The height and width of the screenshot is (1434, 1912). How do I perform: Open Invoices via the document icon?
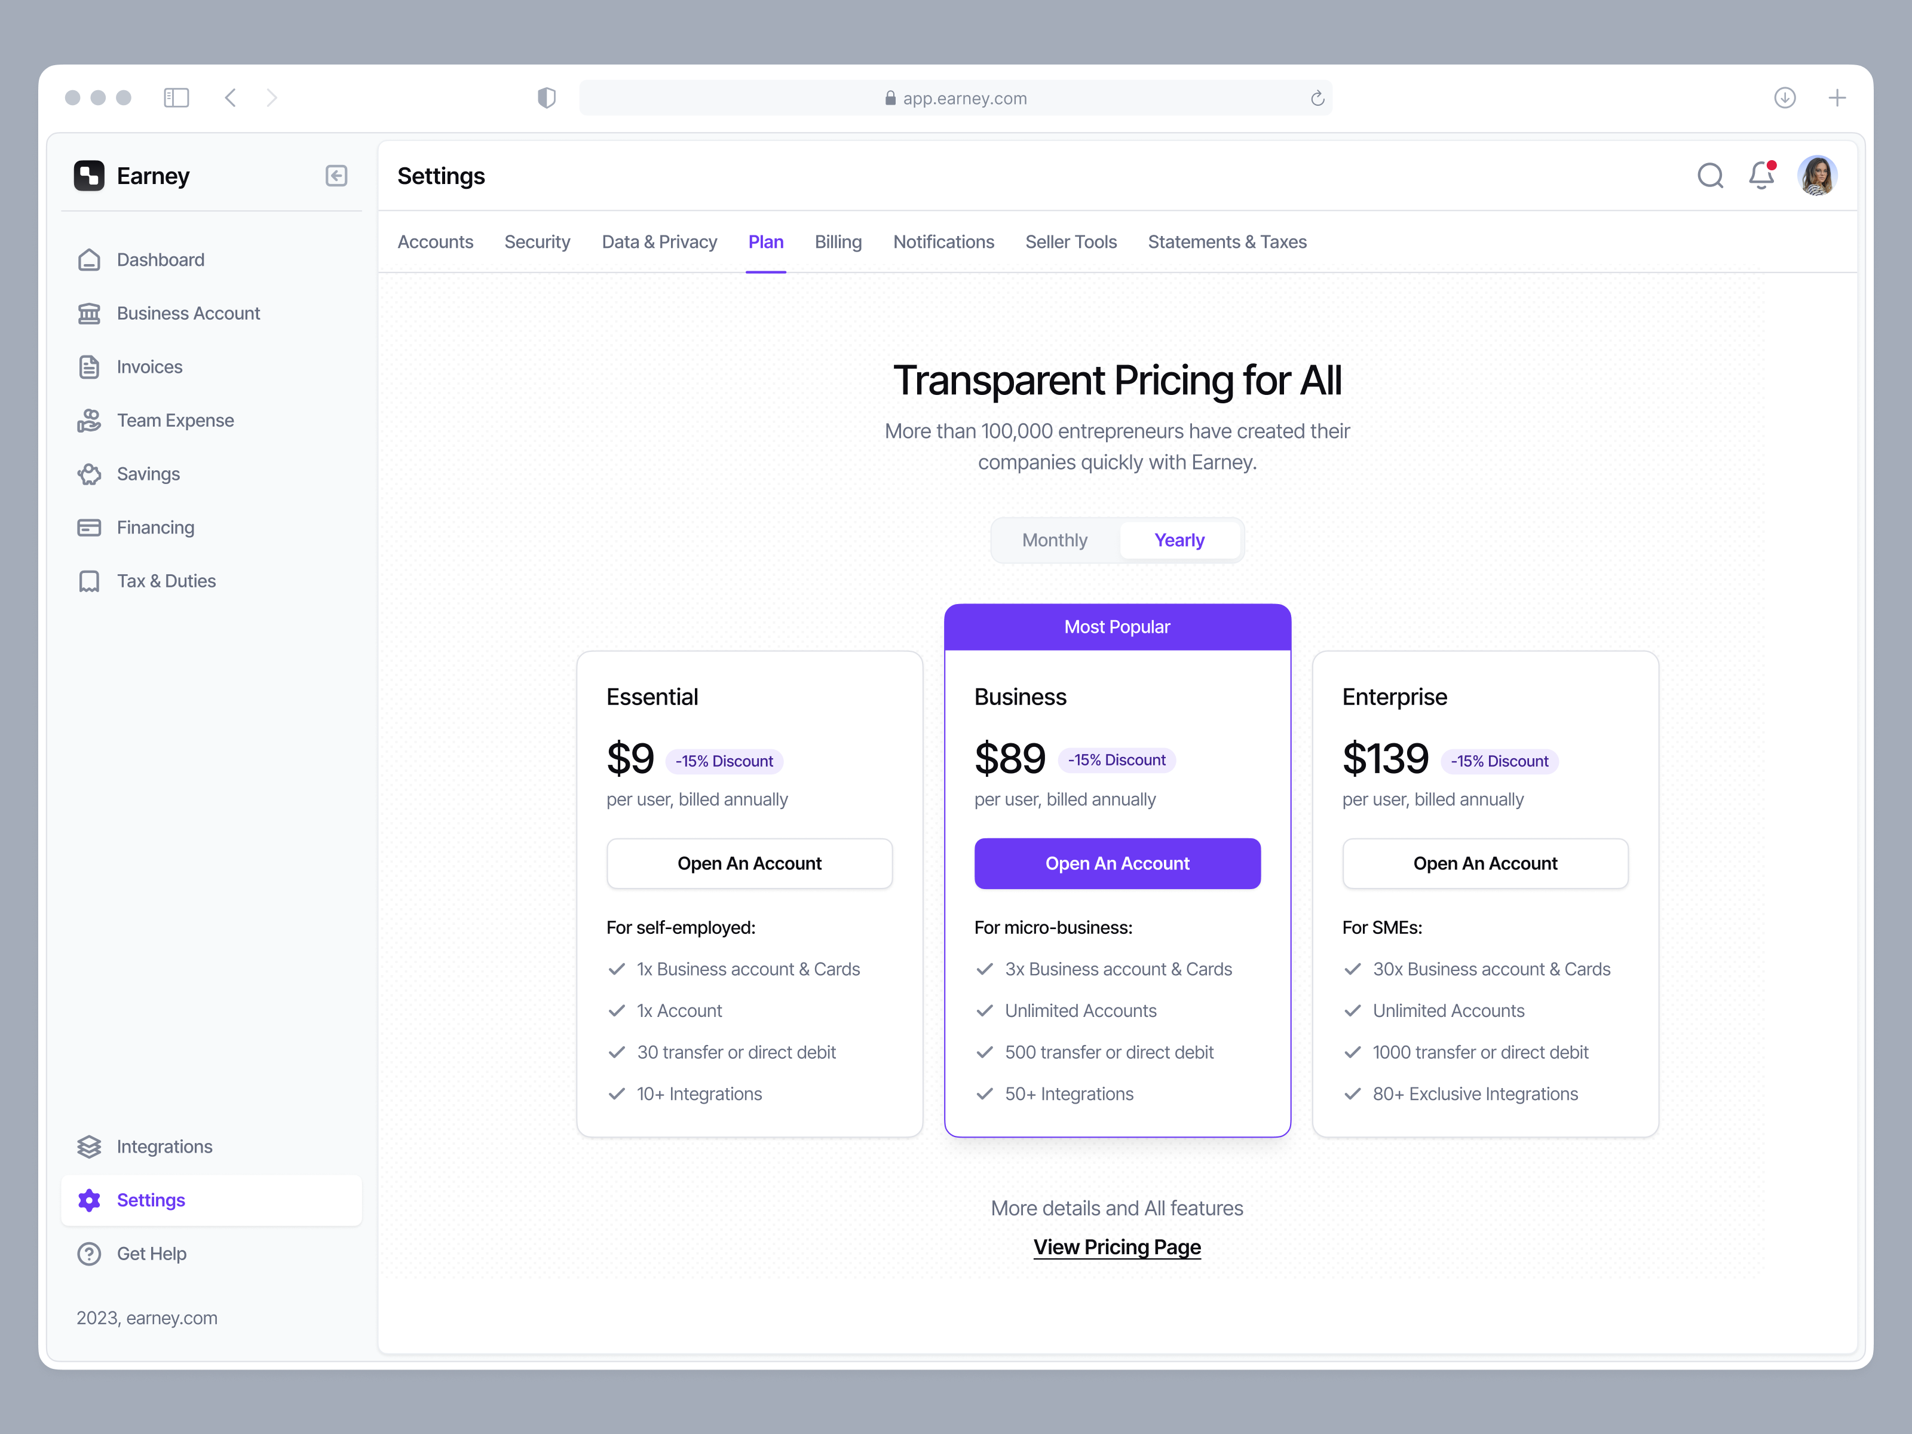point(90,366)
